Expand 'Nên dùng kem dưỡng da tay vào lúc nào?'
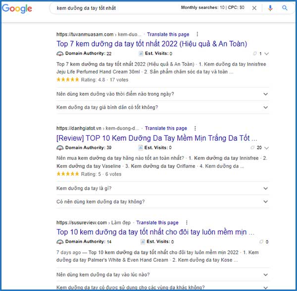The height and width of the screenshot is (291, 297). pyautogui.click(x=163, y=275)
